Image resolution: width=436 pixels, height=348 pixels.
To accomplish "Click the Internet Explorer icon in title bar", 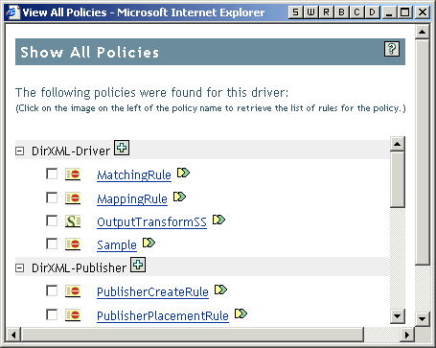I will tap(12, 12).
